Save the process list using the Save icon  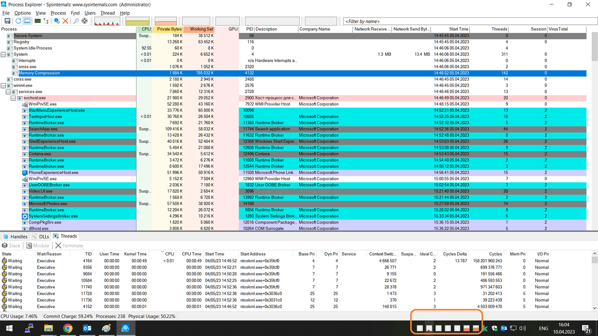tap(7, 21)
